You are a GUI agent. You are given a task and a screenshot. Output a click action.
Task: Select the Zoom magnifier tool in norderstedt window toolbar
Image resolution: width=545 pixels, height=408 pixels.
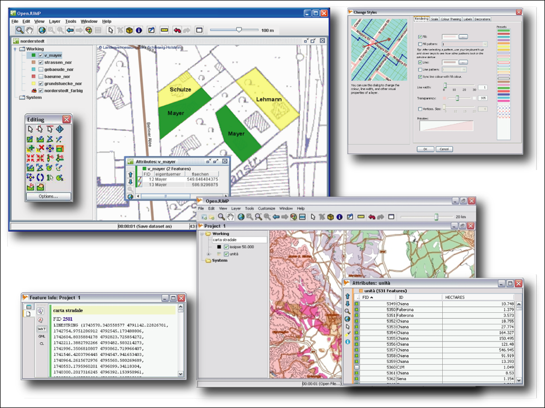(20, 30)
